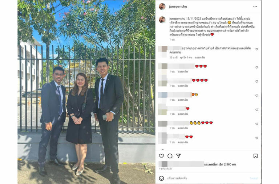The height and width of the screenshot is (184, 279).
Task: Like comment with clapping hands and hearts
Action: tap(257, 124)
